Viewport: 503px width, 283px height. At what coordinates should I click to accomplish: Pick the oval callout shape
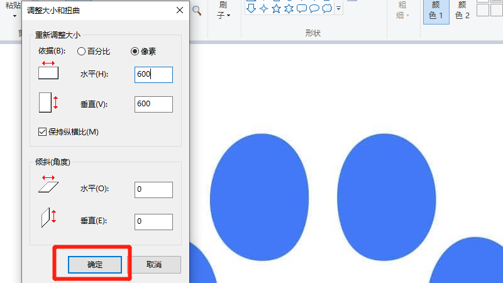point(314,9)
